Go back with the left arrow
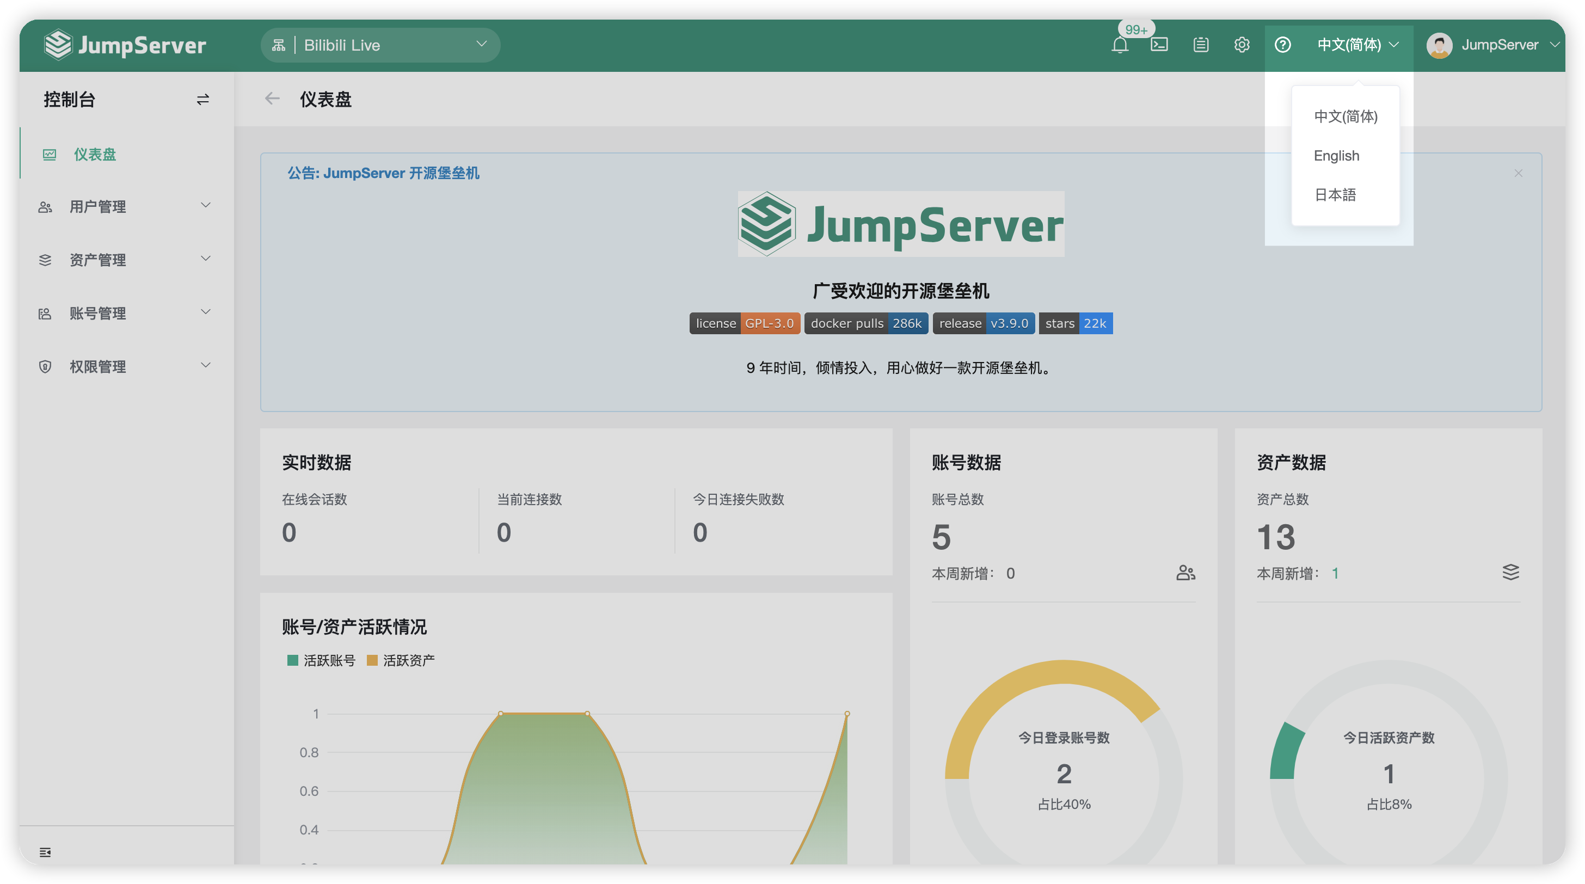Viewport: 1585px width, 884px height. (272, 99)
